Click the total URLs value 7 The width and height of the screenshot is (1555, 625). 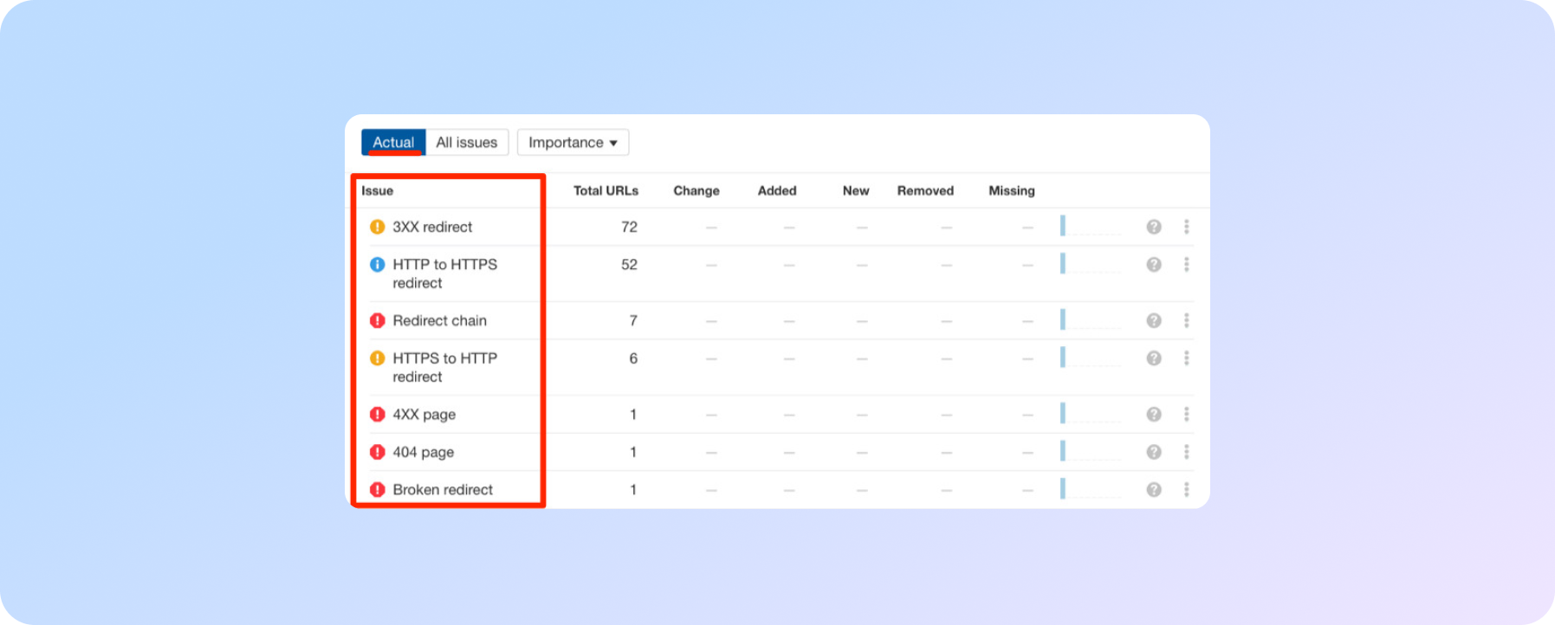coord(633,320)
